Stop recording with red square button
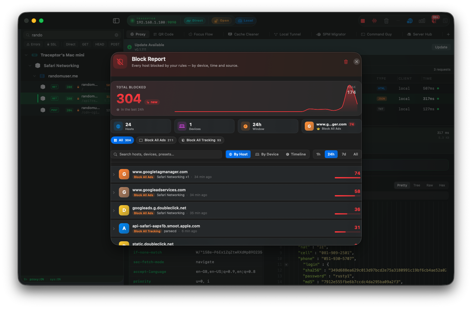Screen dimensions: 472x309 point(363,21)
